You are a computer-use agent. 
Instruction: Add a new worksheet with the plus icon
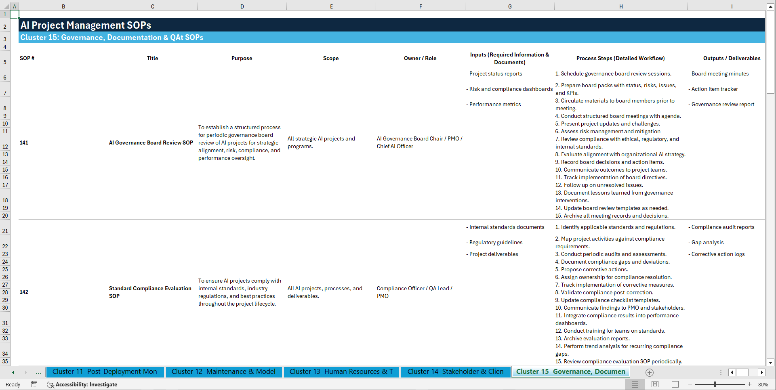click(650, 372)
